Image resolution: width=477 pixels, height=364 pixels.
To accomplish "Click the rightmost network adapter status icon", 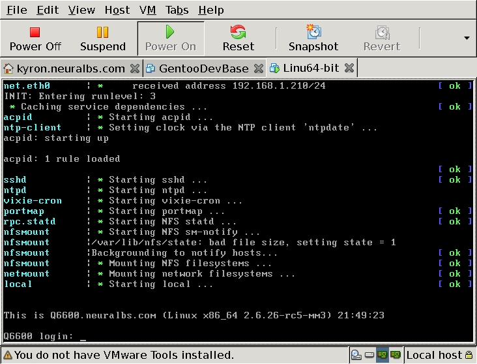I will point(395,355).
